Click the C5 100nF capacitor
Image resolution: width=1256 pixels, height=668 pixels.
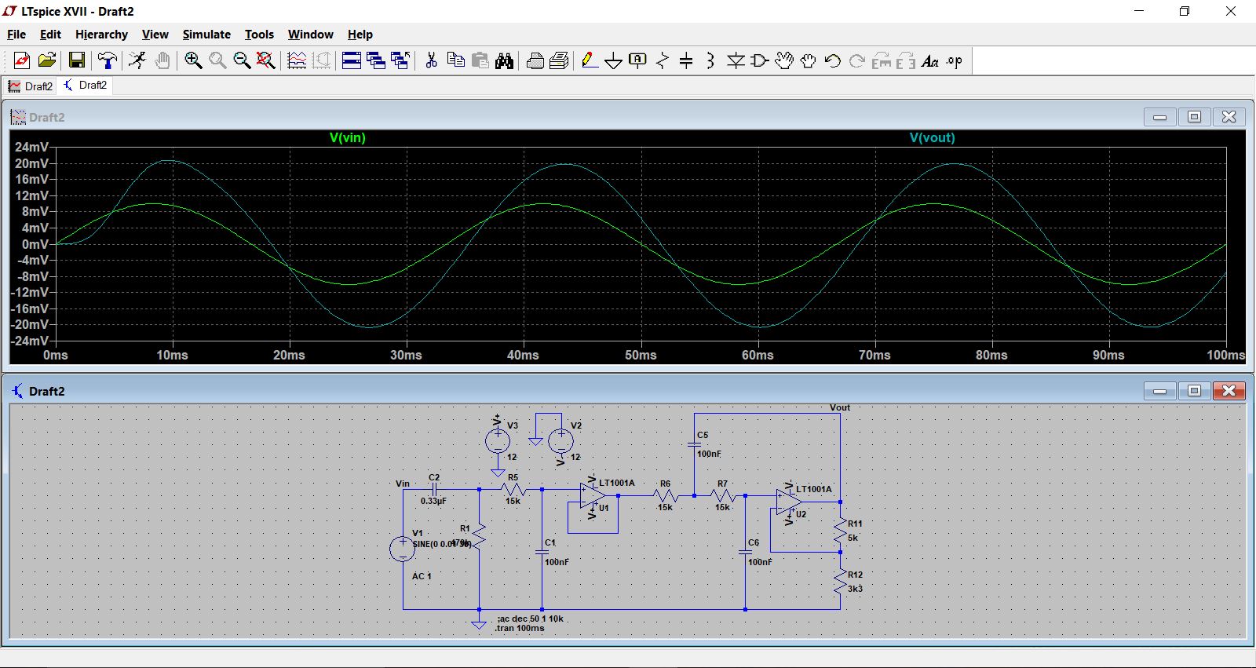(x=695, y=444)
